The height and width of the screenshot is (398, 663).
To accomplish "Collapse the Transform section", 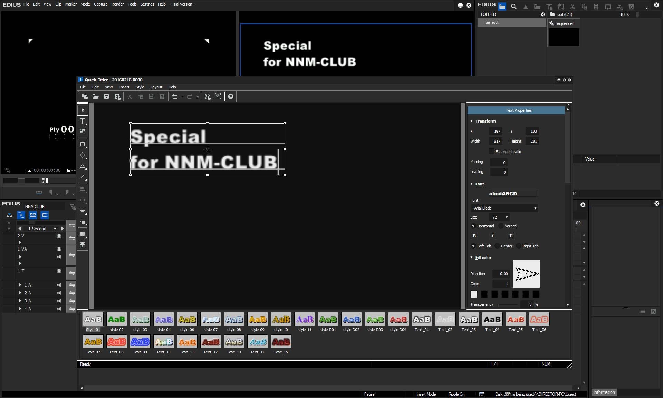I will 472,121.
